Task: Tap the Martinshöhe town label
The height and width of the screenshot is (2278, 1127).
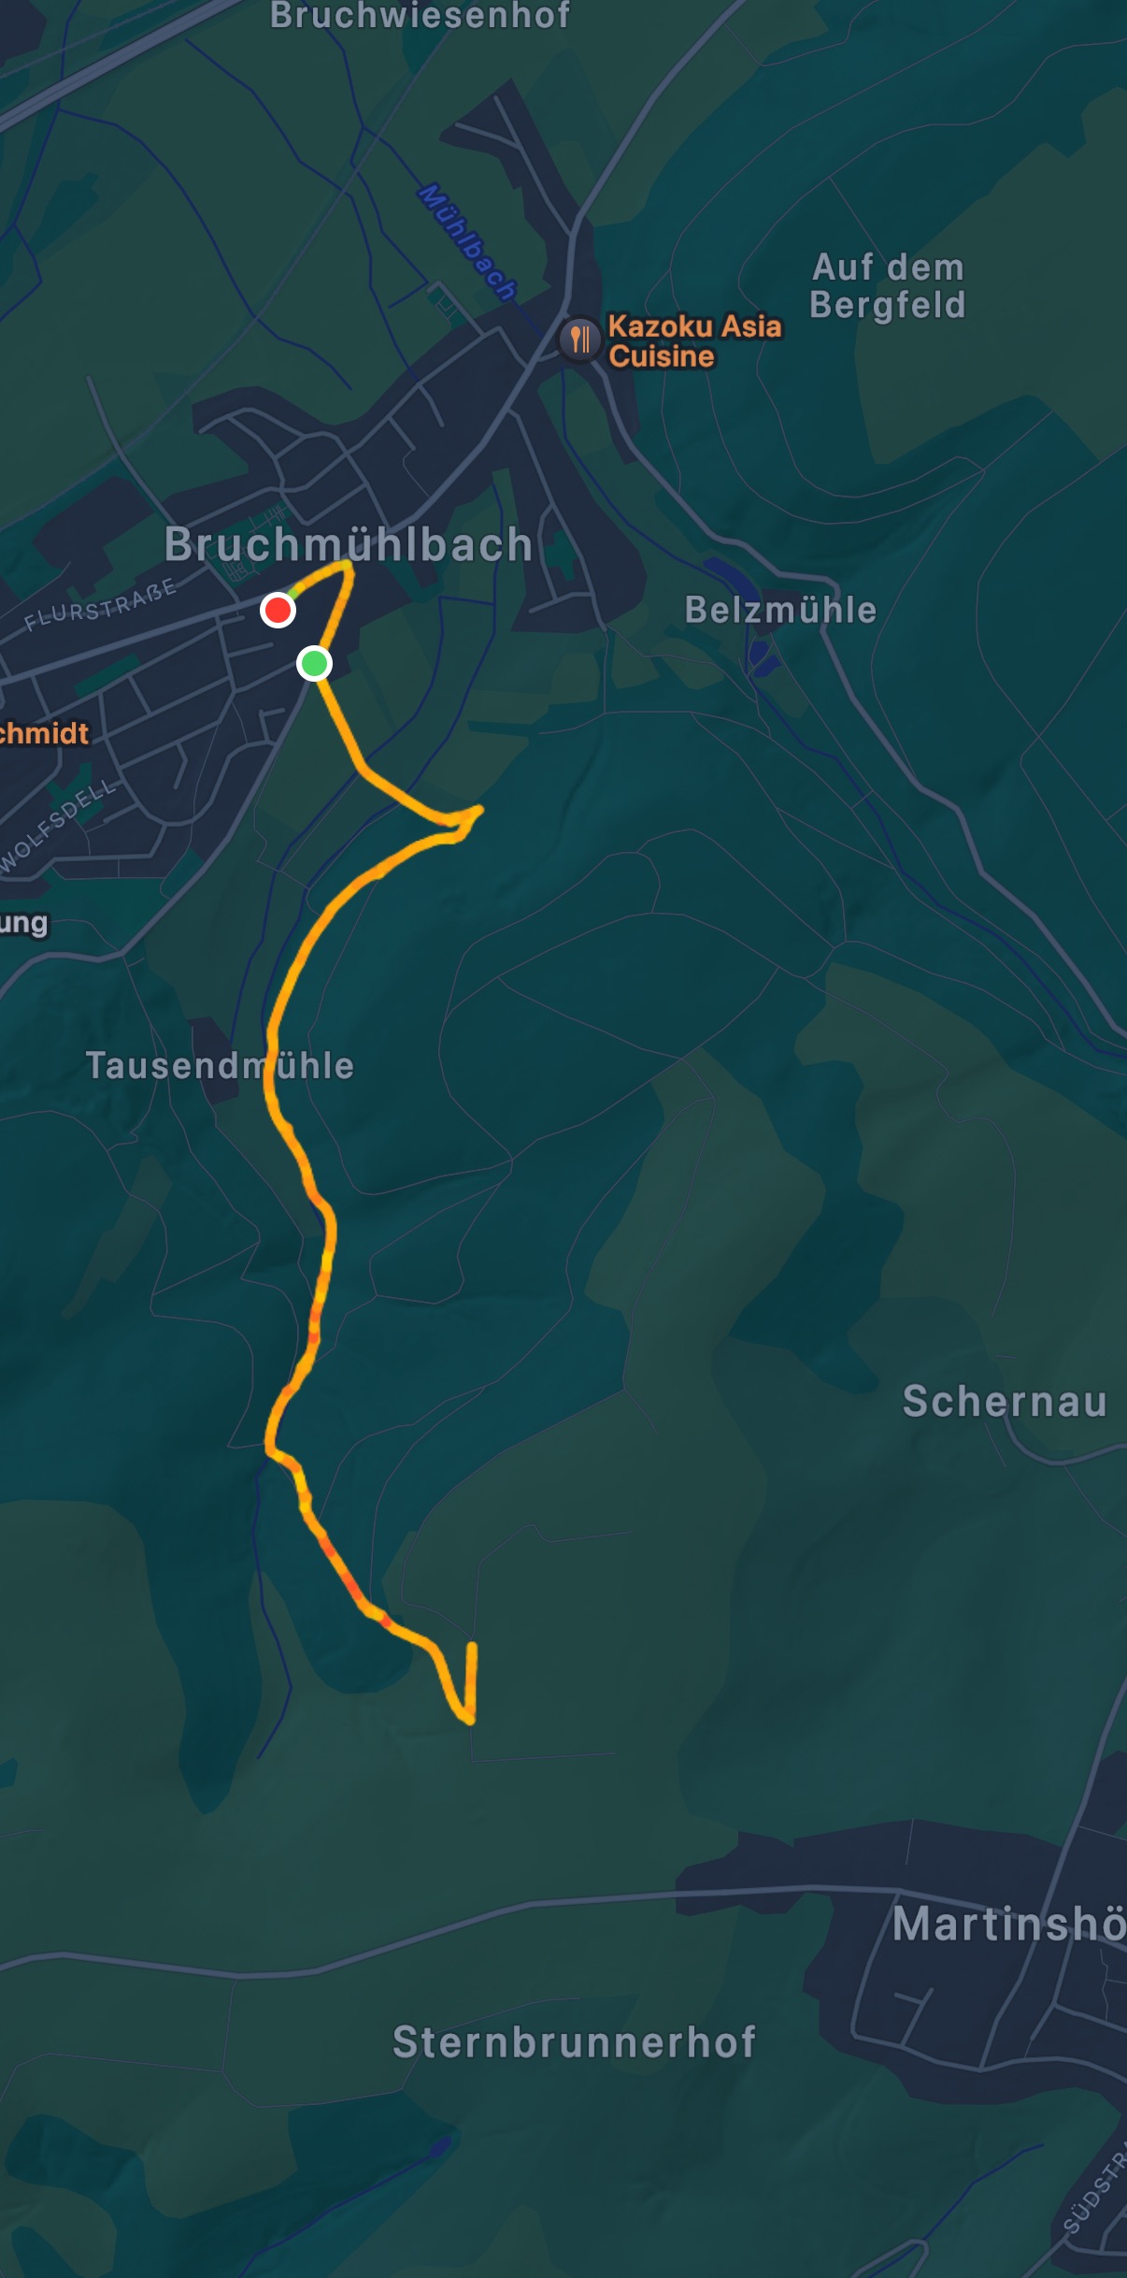Action: point(1009,1925)
